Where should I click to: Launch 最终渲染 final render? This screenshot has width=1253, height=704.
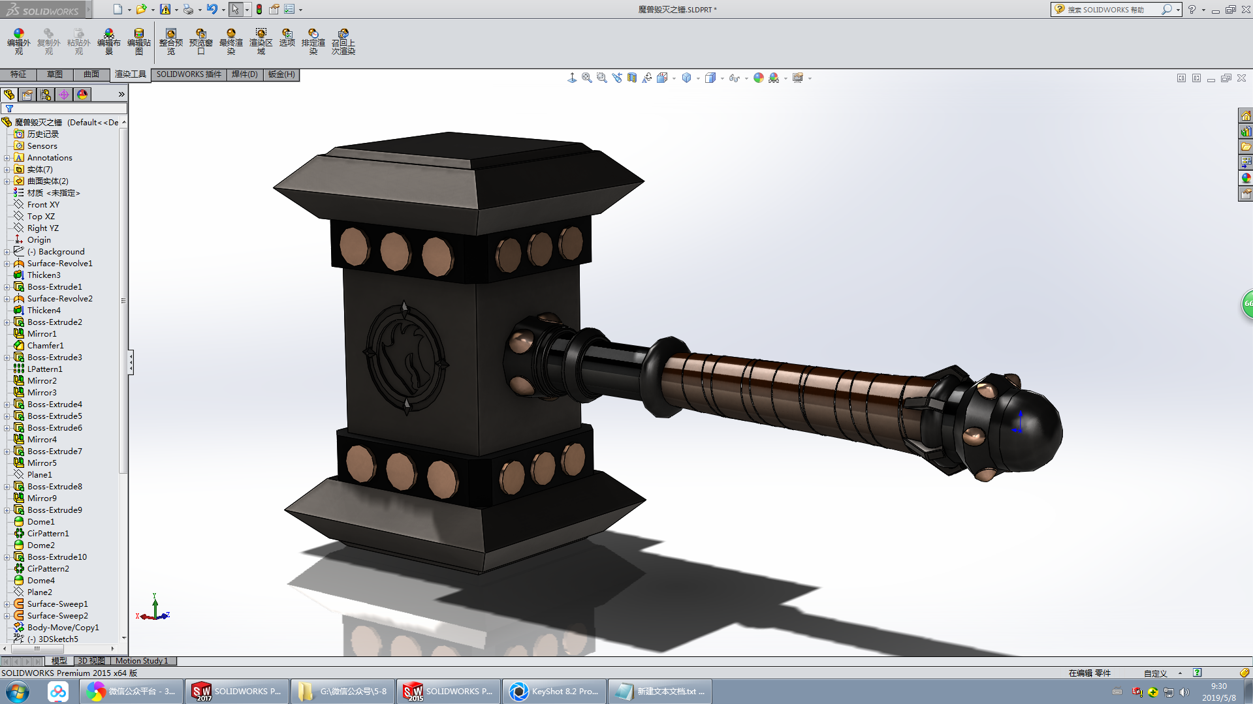tap(230, 41)
